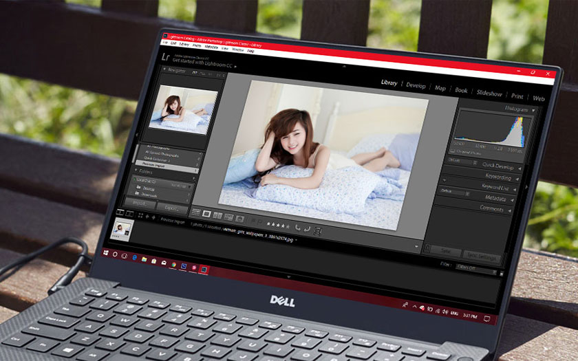
Task: Open Microsoft Edge from taskbar
Action: pyautogui.click(x=135, y=257)
